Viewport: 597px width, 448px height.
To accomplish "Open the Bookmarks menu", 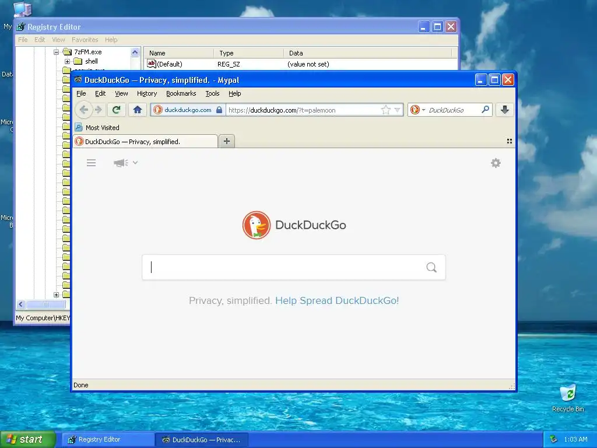I will coord(181,93).
